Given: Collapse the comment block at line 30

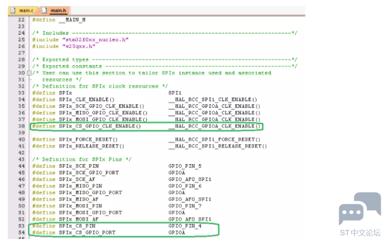Looking at the screenshot, I should (x=29, y=73).
